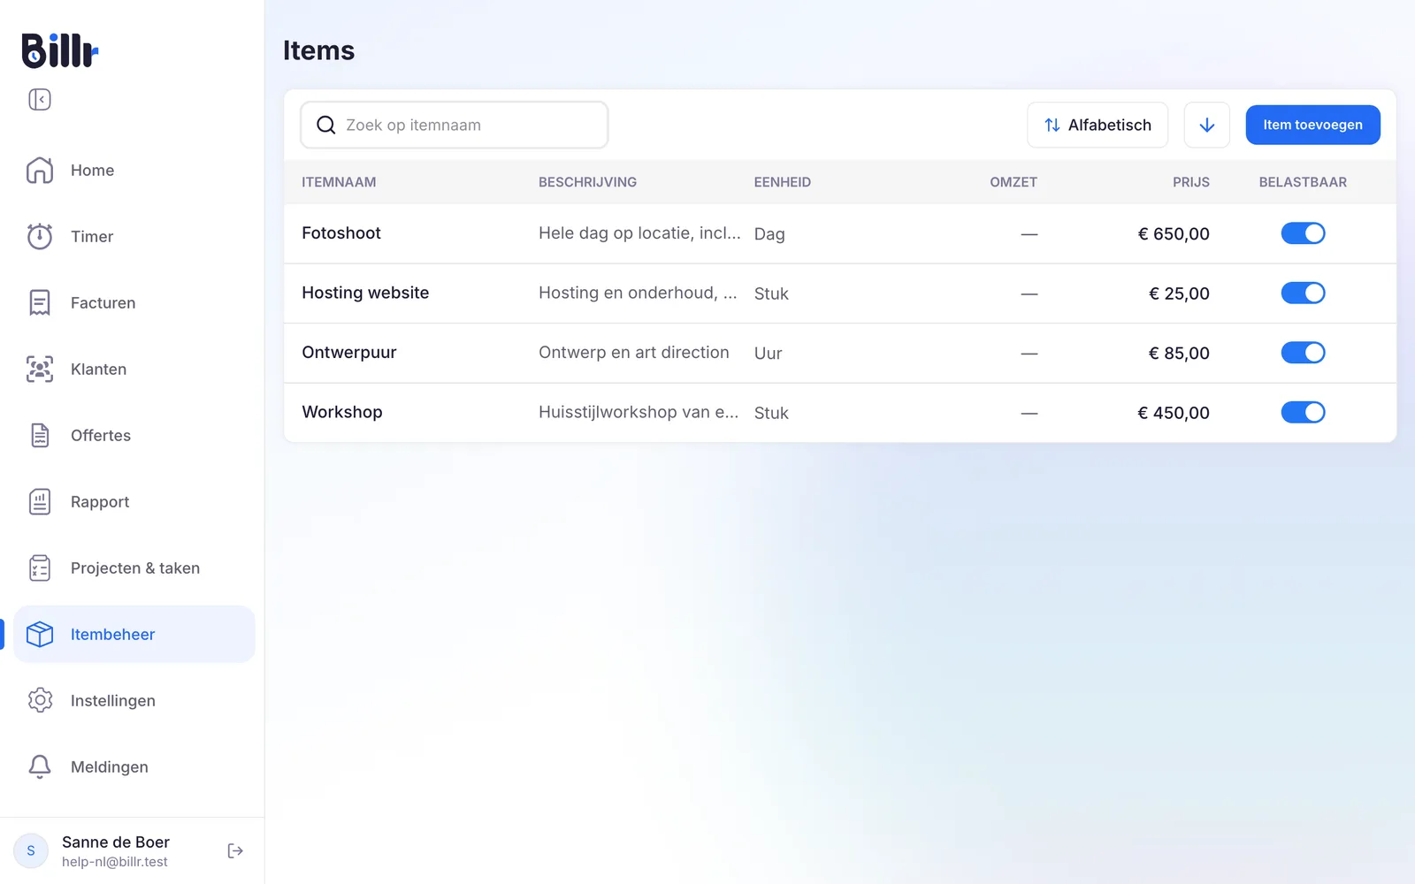Click the ITEMNAAM column header
This screenshot has height=884, width=1415.
[x=339, y=182]
